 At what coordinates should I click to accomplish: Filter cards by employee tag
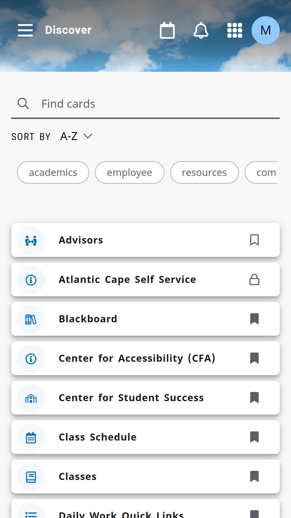click(x=129, y=172)
